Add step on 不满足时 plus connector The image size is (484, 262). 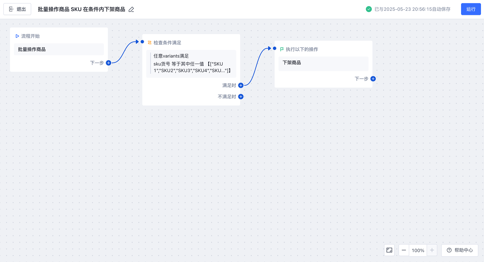(241, 97)
